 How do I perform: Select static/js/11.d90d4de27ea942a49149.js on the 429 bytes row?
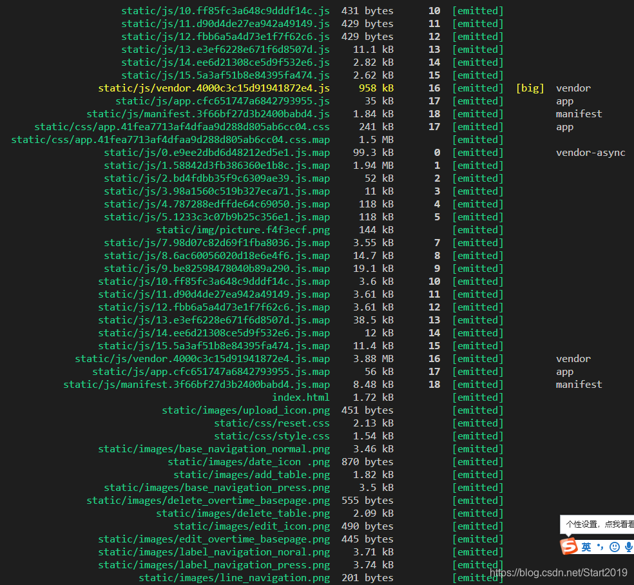point(226,24)
